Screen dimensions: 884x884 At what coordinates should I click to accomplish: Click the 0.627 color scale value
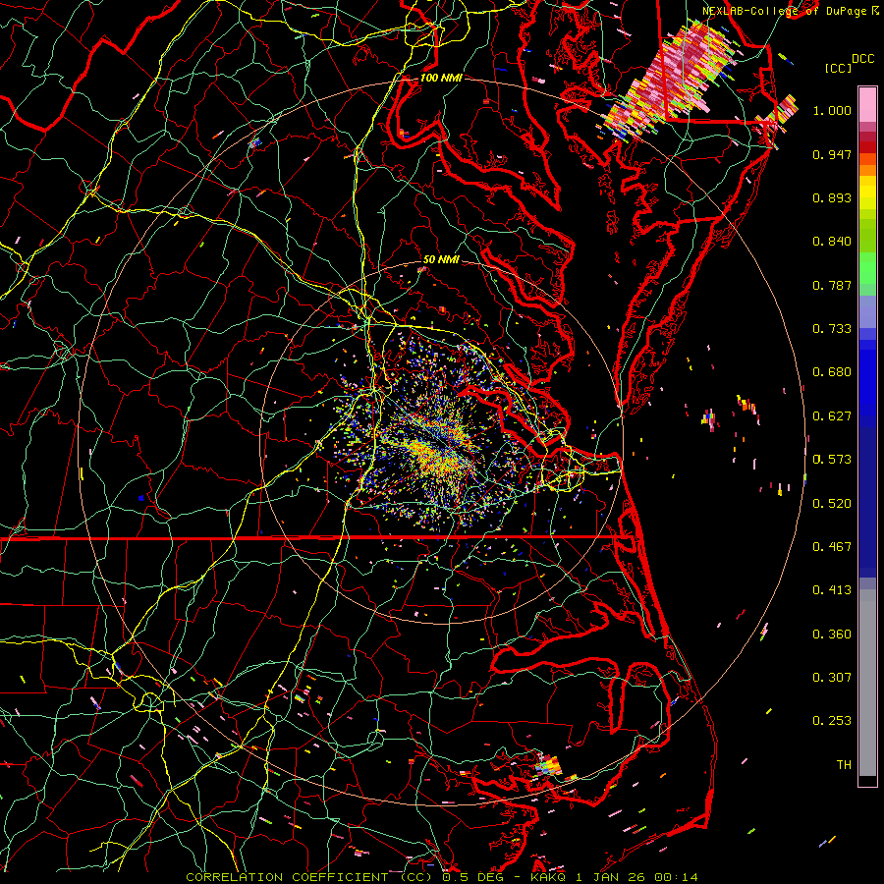[832, 416]
